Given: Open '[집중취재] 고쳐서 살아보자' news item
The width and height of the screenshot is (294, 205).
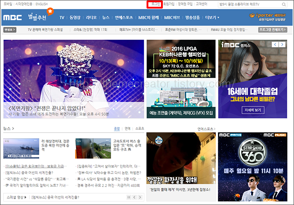Looking at the screenshot, I should (109, 166).
